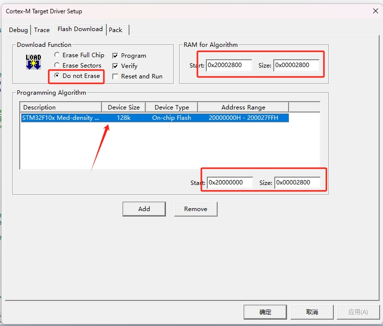Click the 应用(A) apply button
The width and height of the screenshot is (383, 326).
point(358,312)
